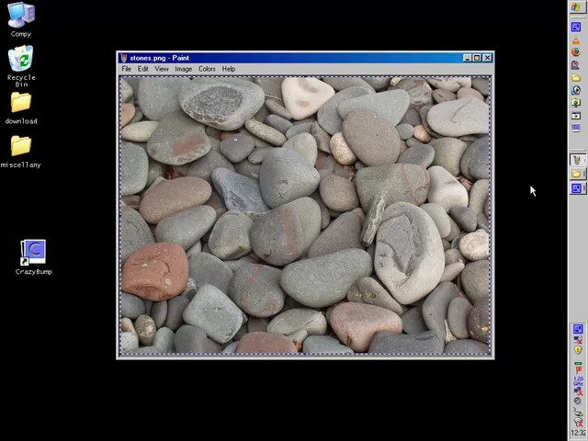Viewport: 588px width, 441px height.
Task: Open the Recycle Bin desktop icon
Action: click(21, 62)
